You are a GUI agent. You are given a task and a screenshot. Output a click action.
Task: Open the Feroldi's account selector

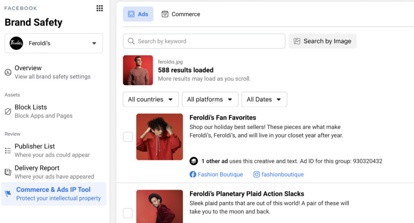point(54,43)
